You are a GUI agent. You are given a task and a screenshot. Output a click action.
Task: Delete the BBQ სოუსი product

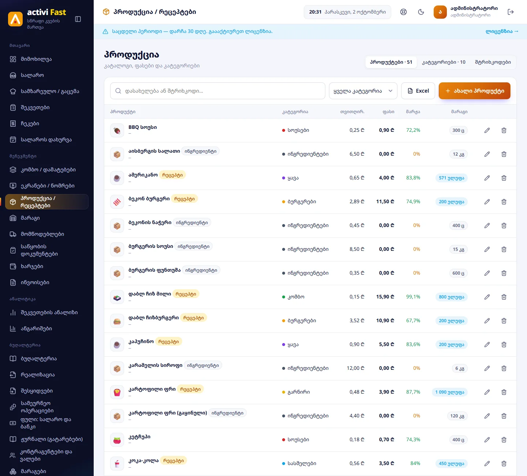coord(504,130)
